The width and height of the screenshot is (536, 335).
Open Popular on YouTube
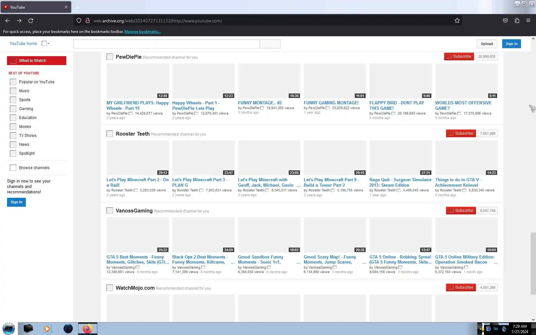click(x=37, y=82)
